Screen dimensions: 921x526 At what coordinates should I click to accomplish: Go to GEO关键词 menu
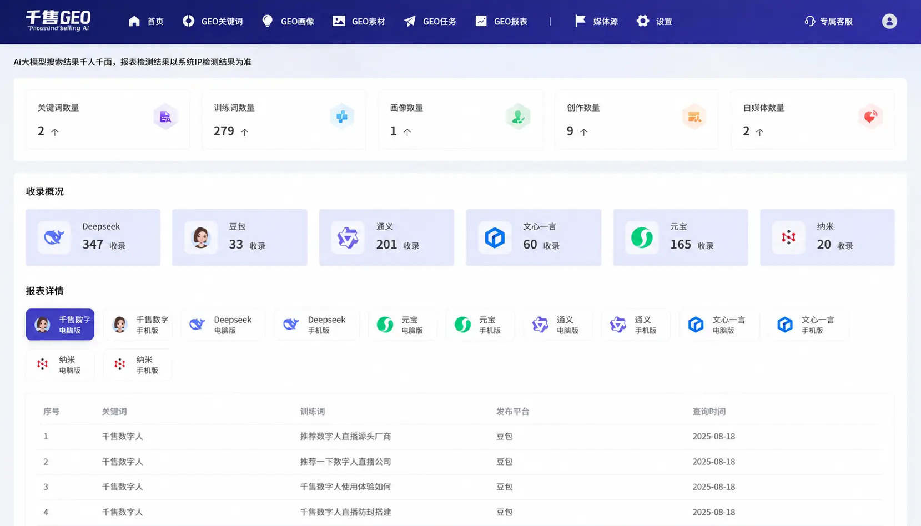[213, 21]
